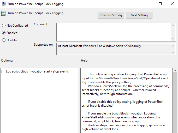Click Comment box scroll down arrow
The image size is (178, 133).
[x=173, y=39]
